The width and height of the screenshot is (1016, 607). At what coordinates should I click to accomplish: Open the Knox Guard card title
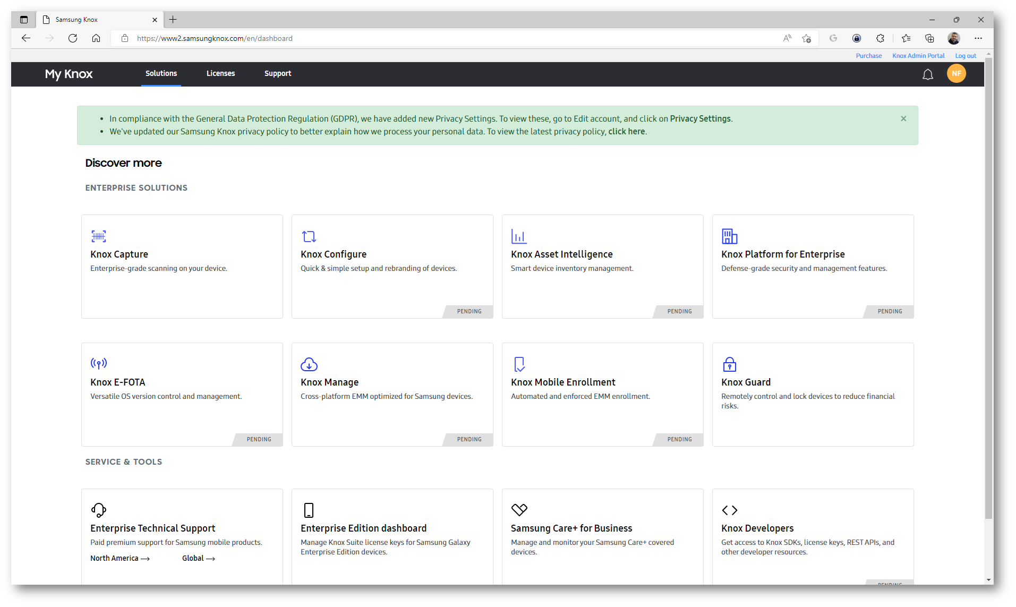[x=746, y=382]
